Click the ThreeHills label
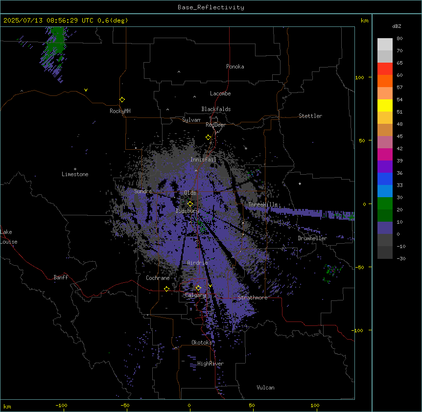This screenshot has width=422, height=412. pos(263,205)
